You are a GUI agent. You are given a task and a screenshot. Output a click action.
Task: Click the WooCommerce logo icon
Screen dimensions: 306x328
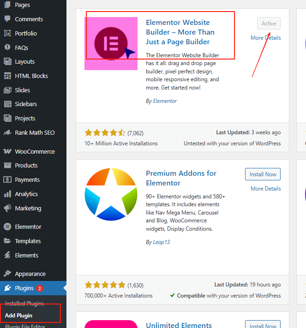coord(7,151)
